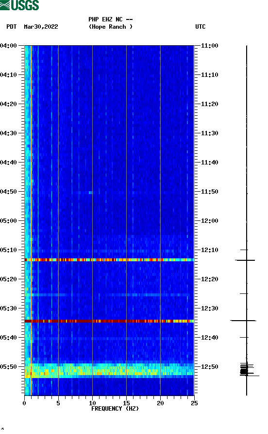Click the '05:10' PDT time label
268x434 pixels.
click(8, 250)
